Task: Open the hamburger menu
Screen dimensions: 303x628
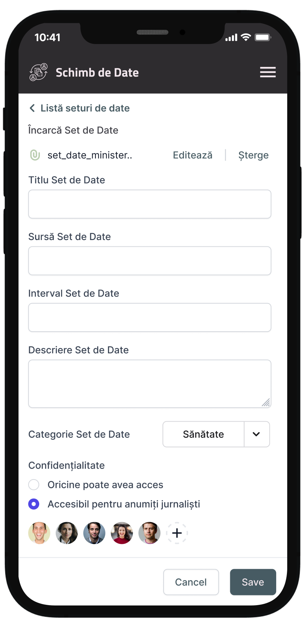Action: tap(268, 72)
